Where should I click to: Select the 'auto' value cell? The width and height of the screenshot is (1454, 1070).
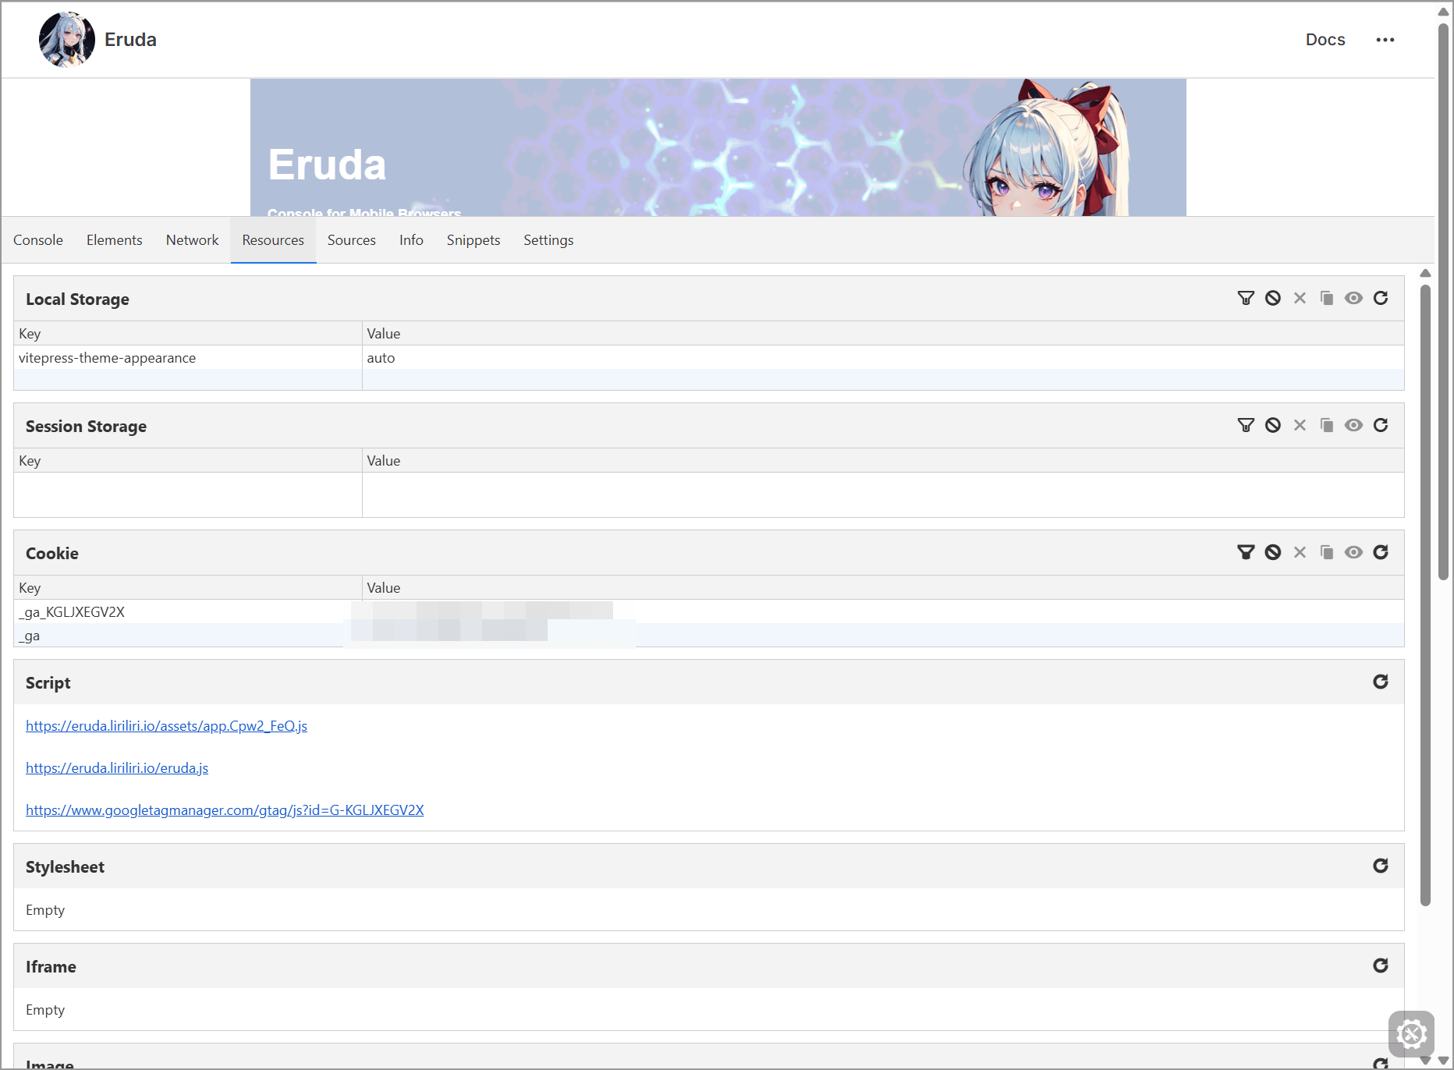883,358
